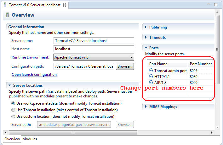The image size is (223, 145).
Task: Click the scroll down arrow
Action: click(x=217, y=127)
